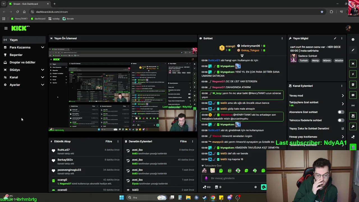Screen dimensions: 359x202
Task: Toggle Yalnızca ifadelerle sohbet switch
Action: point(341,120)
